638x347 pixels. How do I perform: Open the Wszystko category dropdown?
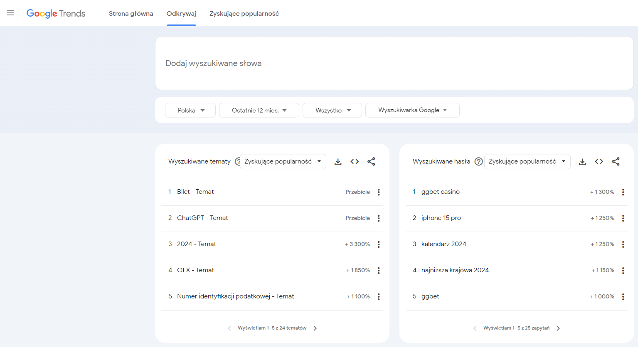coord(332,110)
